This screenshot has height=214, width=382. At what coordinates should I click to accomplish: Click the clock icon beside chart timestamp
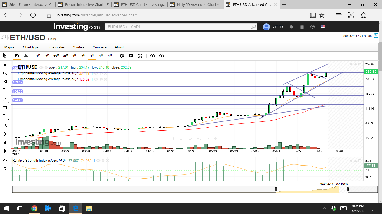click(x=376, y=36)
